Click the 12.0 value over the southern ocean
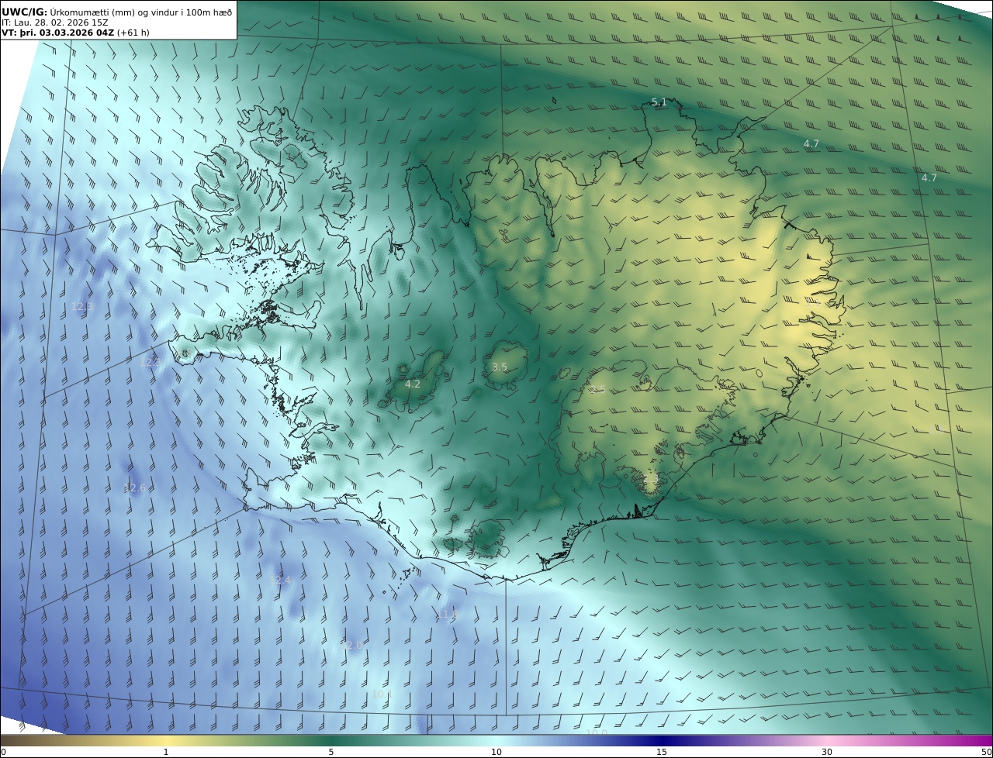This screenshot has width=993, height=758. [x=351, y=645]
